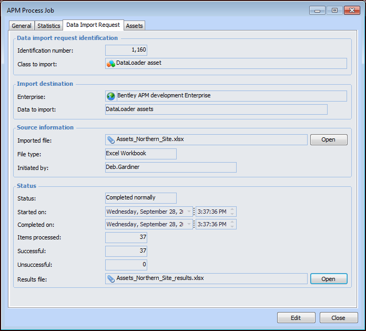Click the Close button at bottom
Screen dimensions: 366x331
339,318
